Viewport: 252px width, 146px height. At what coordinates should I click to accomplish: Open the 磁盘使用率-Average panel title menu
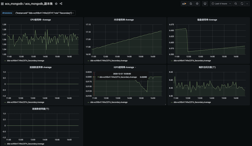point(207,20)
